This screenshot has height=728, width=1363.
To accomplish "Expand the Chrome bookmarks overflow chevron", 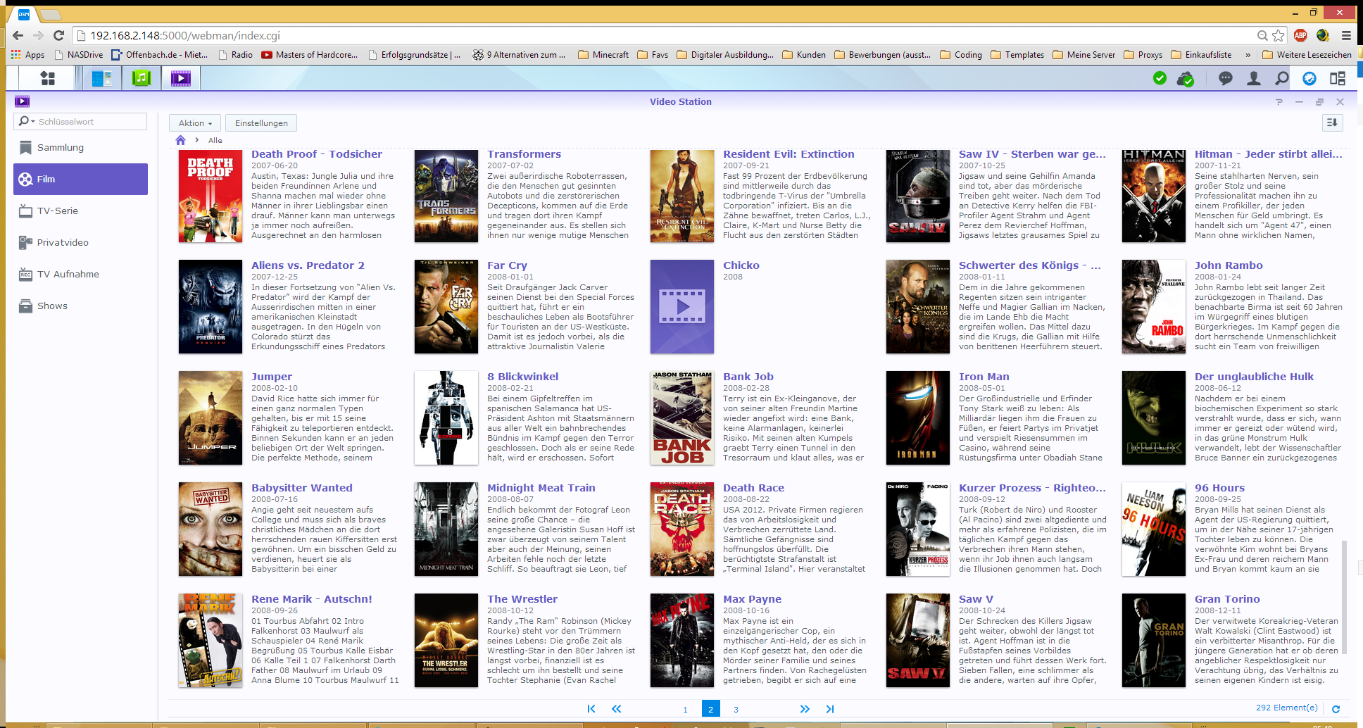I will coord(1248,55).
